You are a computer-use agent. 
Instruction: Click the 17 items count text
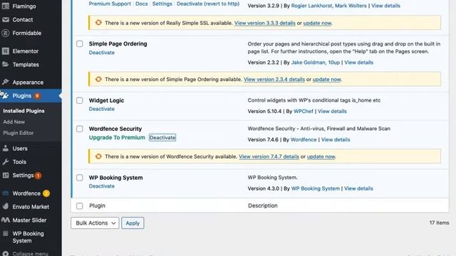pos(439,223)
